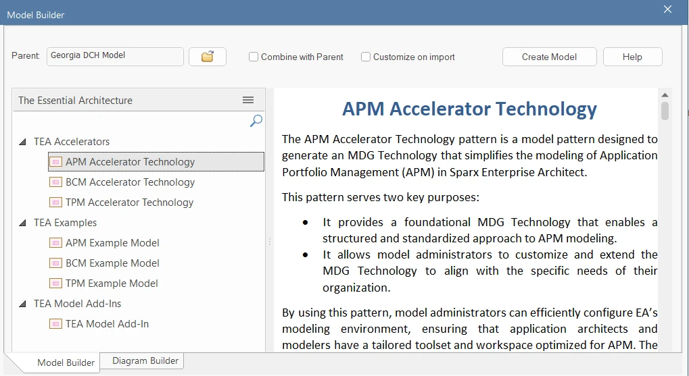Click the Create Model button

pos(549,57)
